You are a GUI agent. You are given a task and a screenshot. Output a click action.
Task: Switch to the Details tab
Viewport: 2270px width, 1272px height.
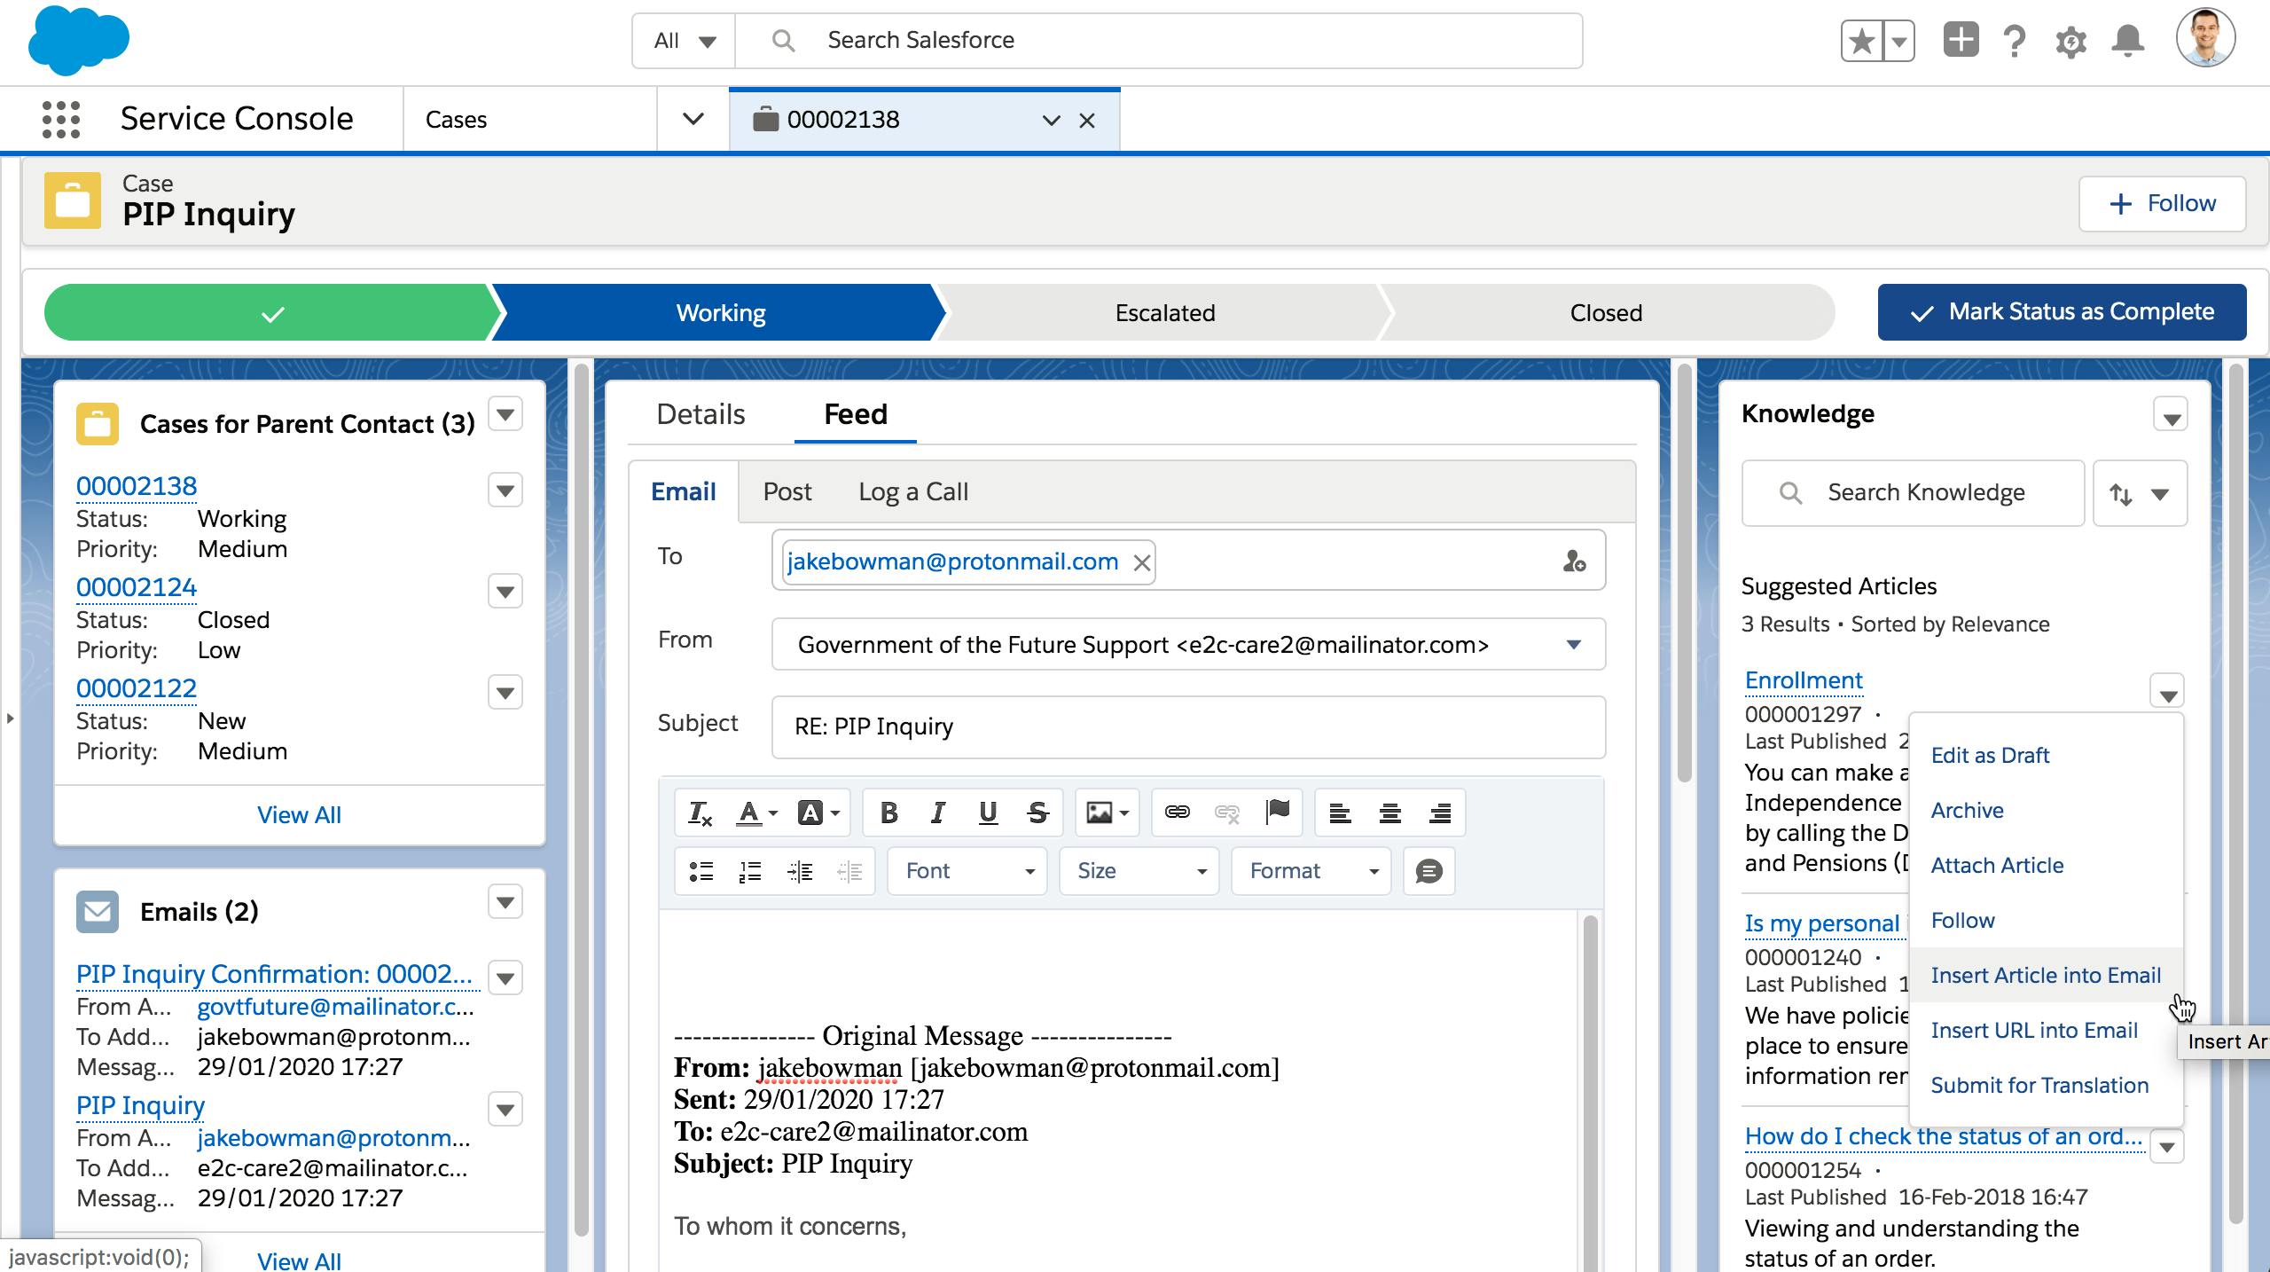click(x=700, y=414)
